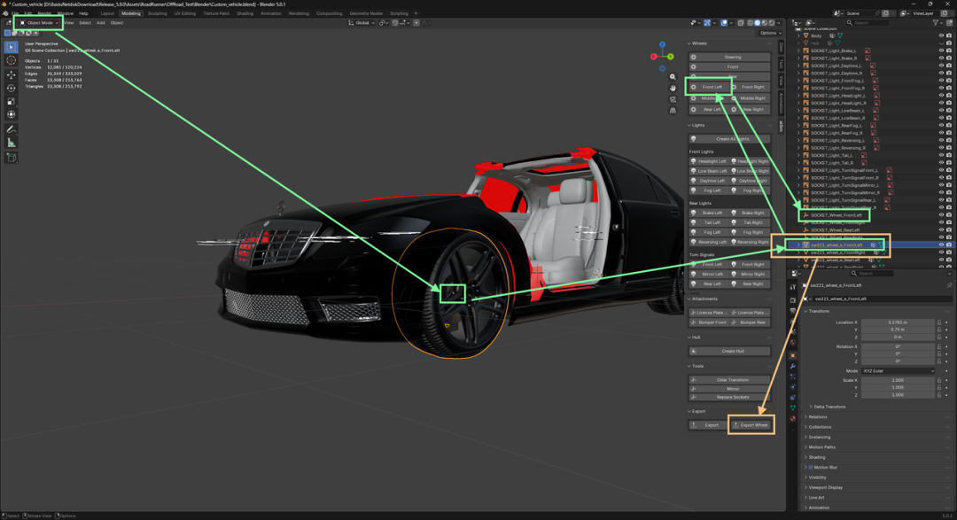
Task: Open Render properties tab icon
Action: pyautogui.click(x=792, y=300)
